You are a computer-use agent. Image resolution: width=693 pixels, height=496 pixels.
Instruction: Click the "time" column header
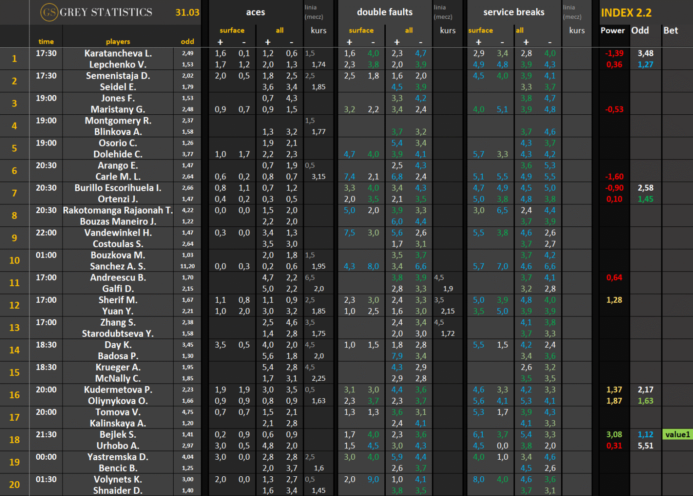pyautogui.click(x=46, y=42)
